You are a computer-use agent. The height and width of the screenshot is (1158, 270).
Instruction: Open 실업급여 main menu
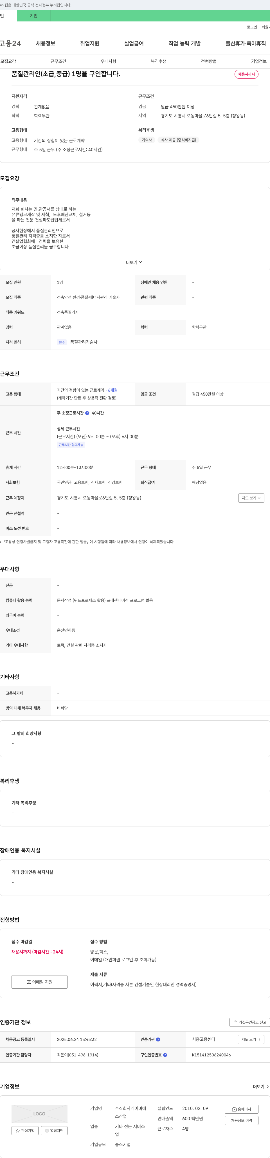pos(134,44)
